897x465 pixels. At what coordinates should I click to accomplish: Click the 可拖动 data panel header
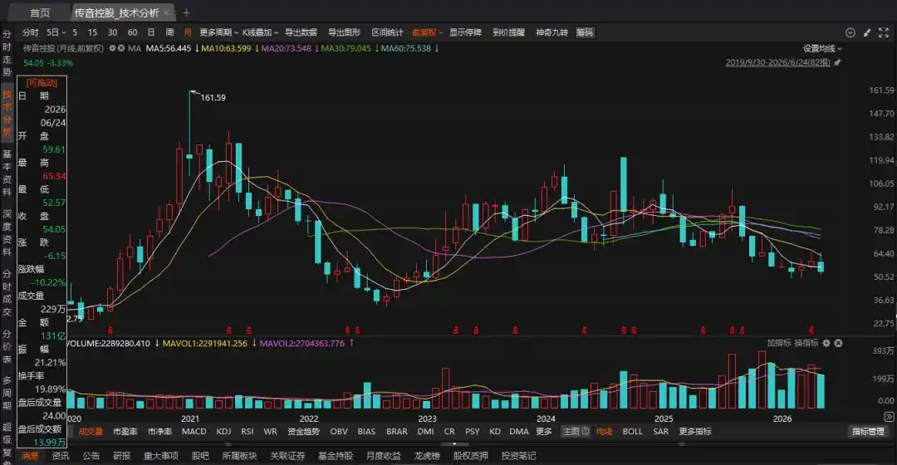42,83
